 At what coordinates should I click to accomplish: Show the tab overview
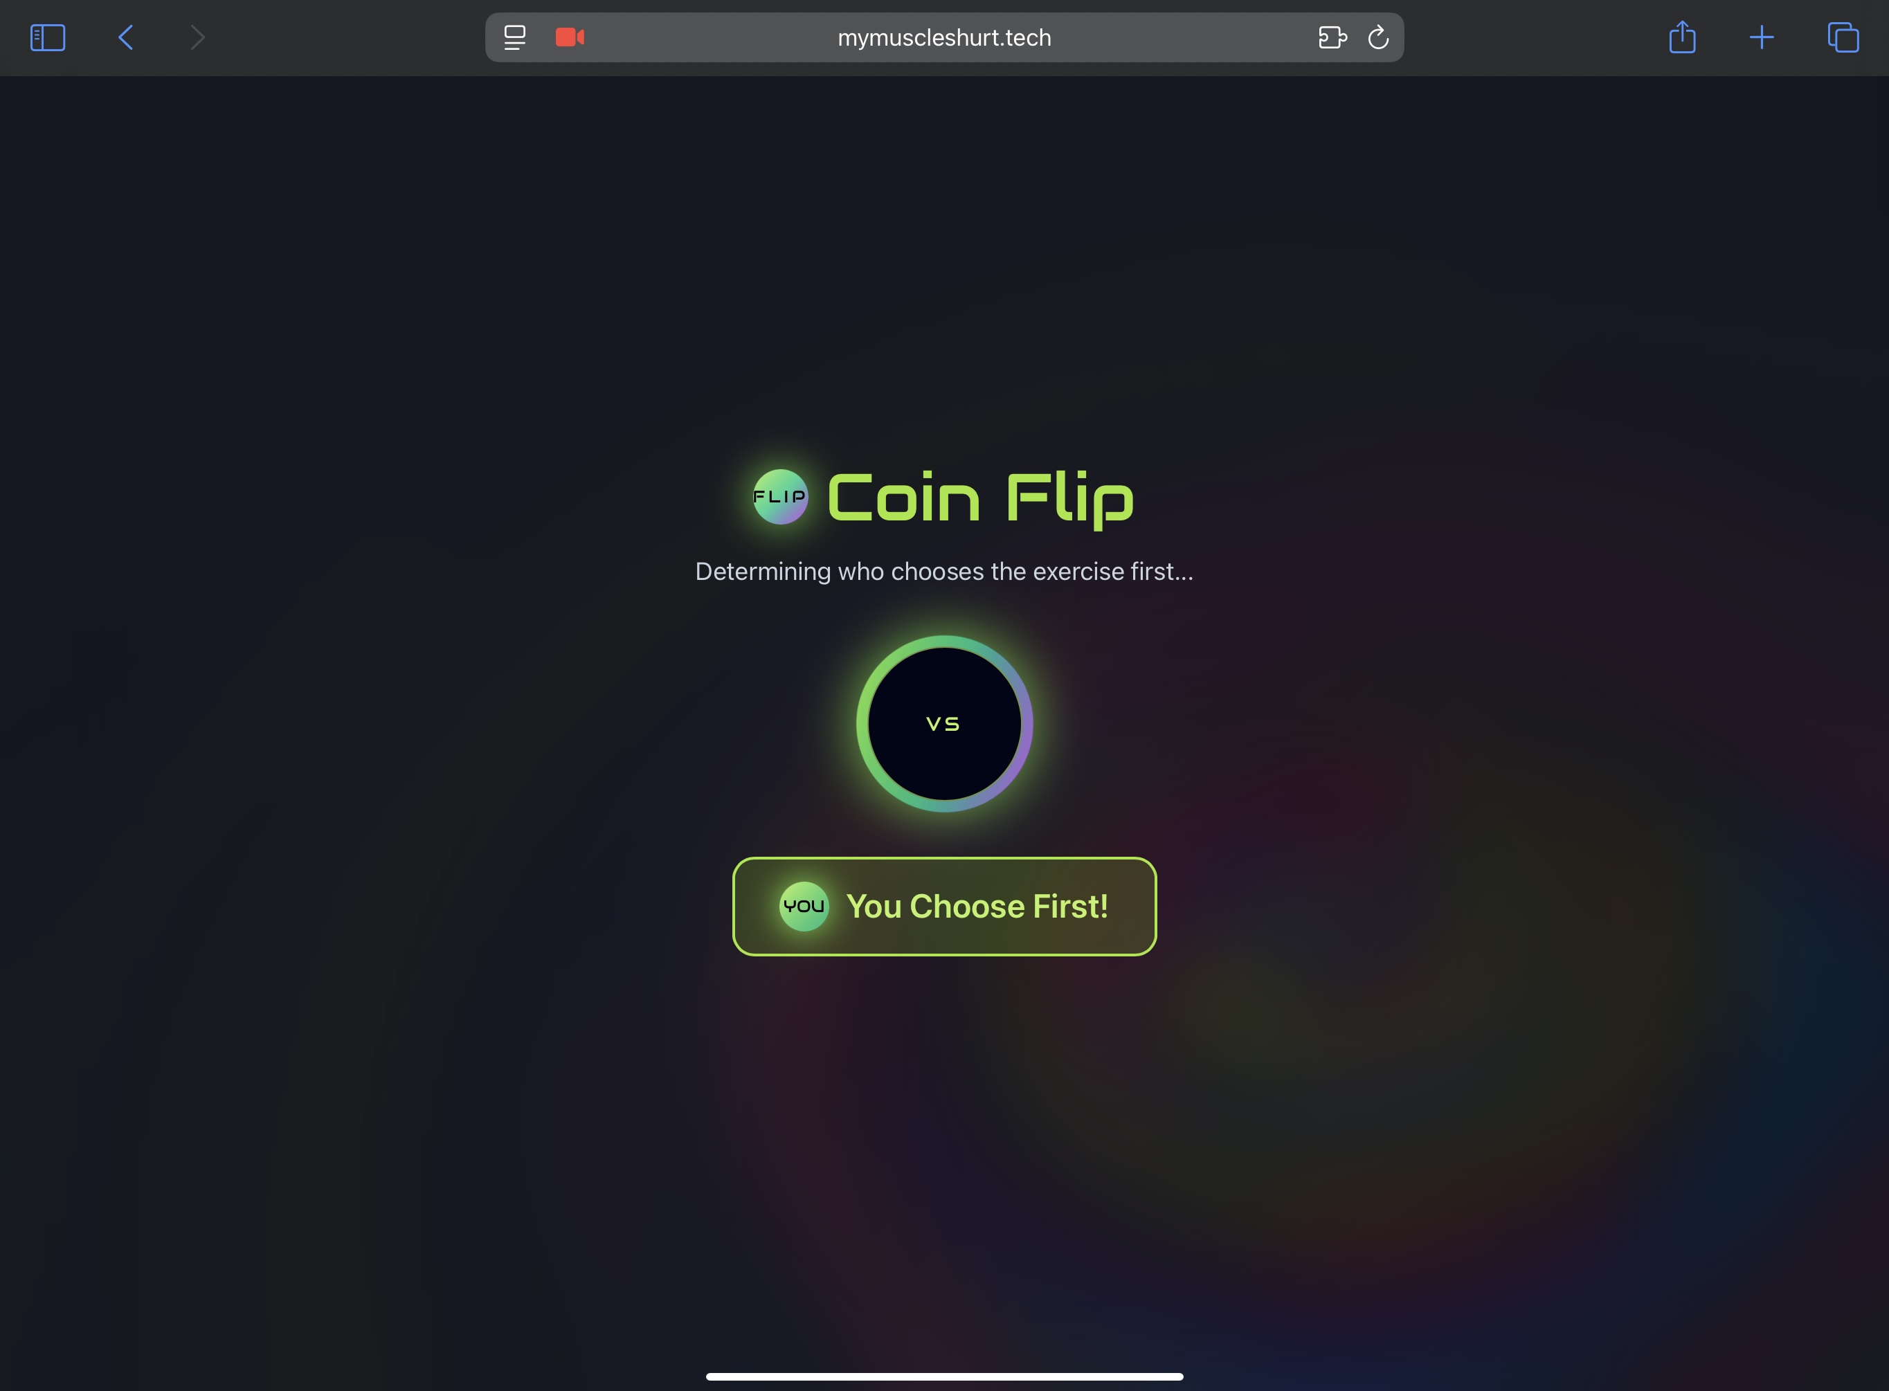pos(1843,37)
